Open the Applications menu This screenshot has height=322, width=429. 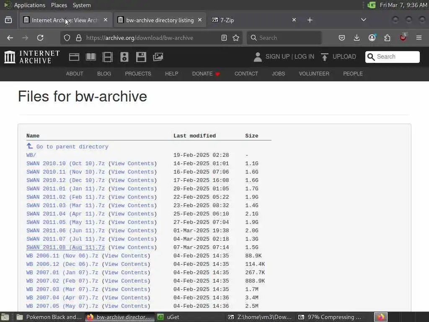click(30, 5)
